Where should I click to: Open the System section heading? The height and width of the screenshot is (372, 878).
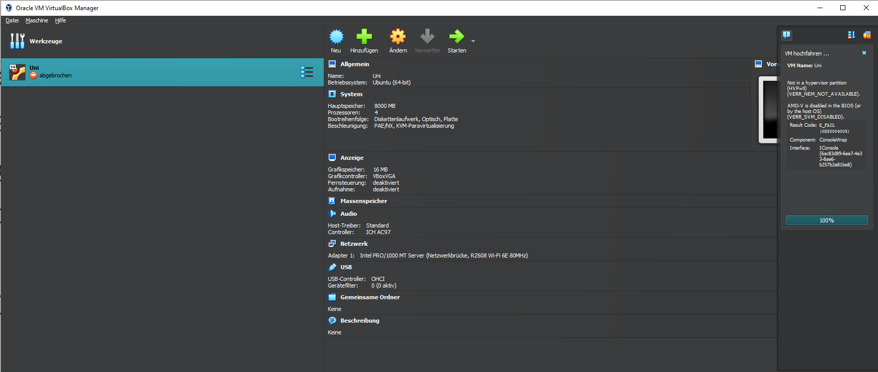pyautogui.click(x=351, y=94)
